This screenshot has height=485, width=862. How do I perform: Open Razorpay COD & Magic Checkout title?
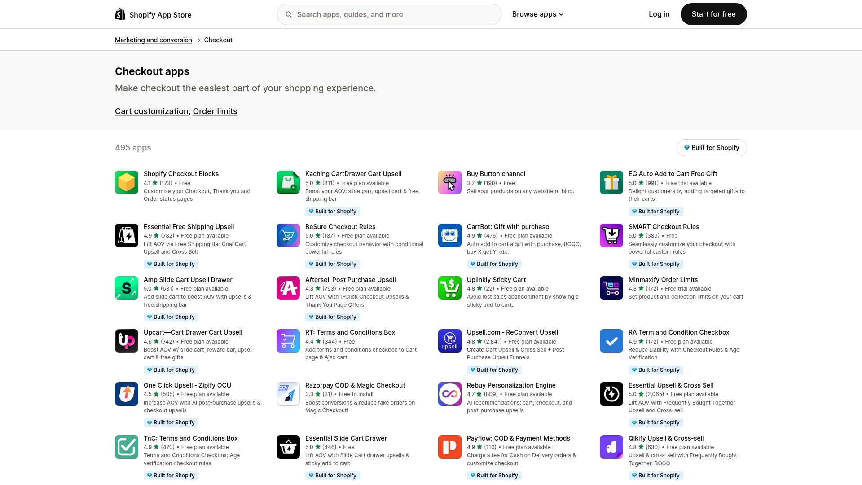(355, 385)
